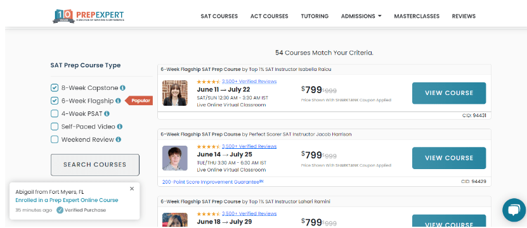Click Jacob Harrison's instructor photo
Image resolution: width=527 pixels, height=228 pixels.
click(x=175, y=158)
